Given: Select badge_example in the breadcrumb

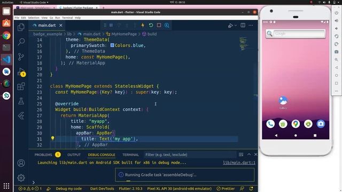Looking at the screenshot, I should click(48, 34).
